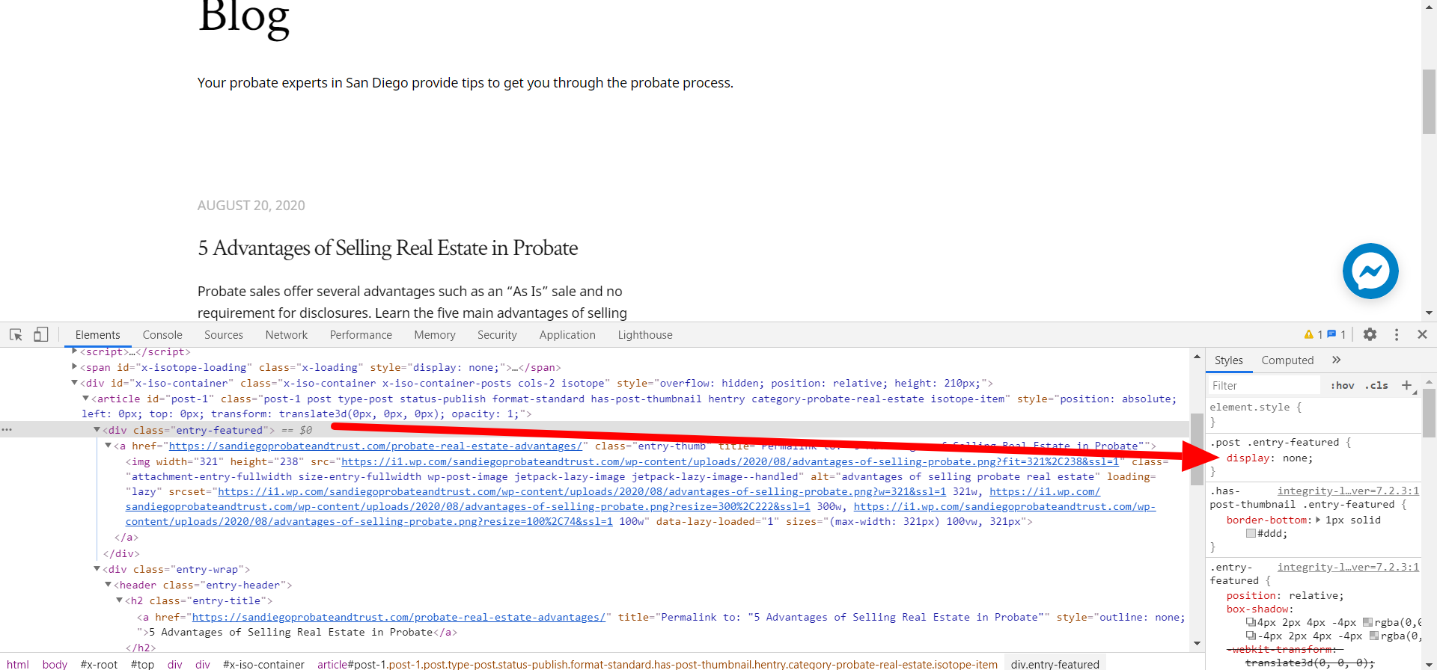
Task: Add a new style rule with plus icon
Action: [x=1406, y=385]
